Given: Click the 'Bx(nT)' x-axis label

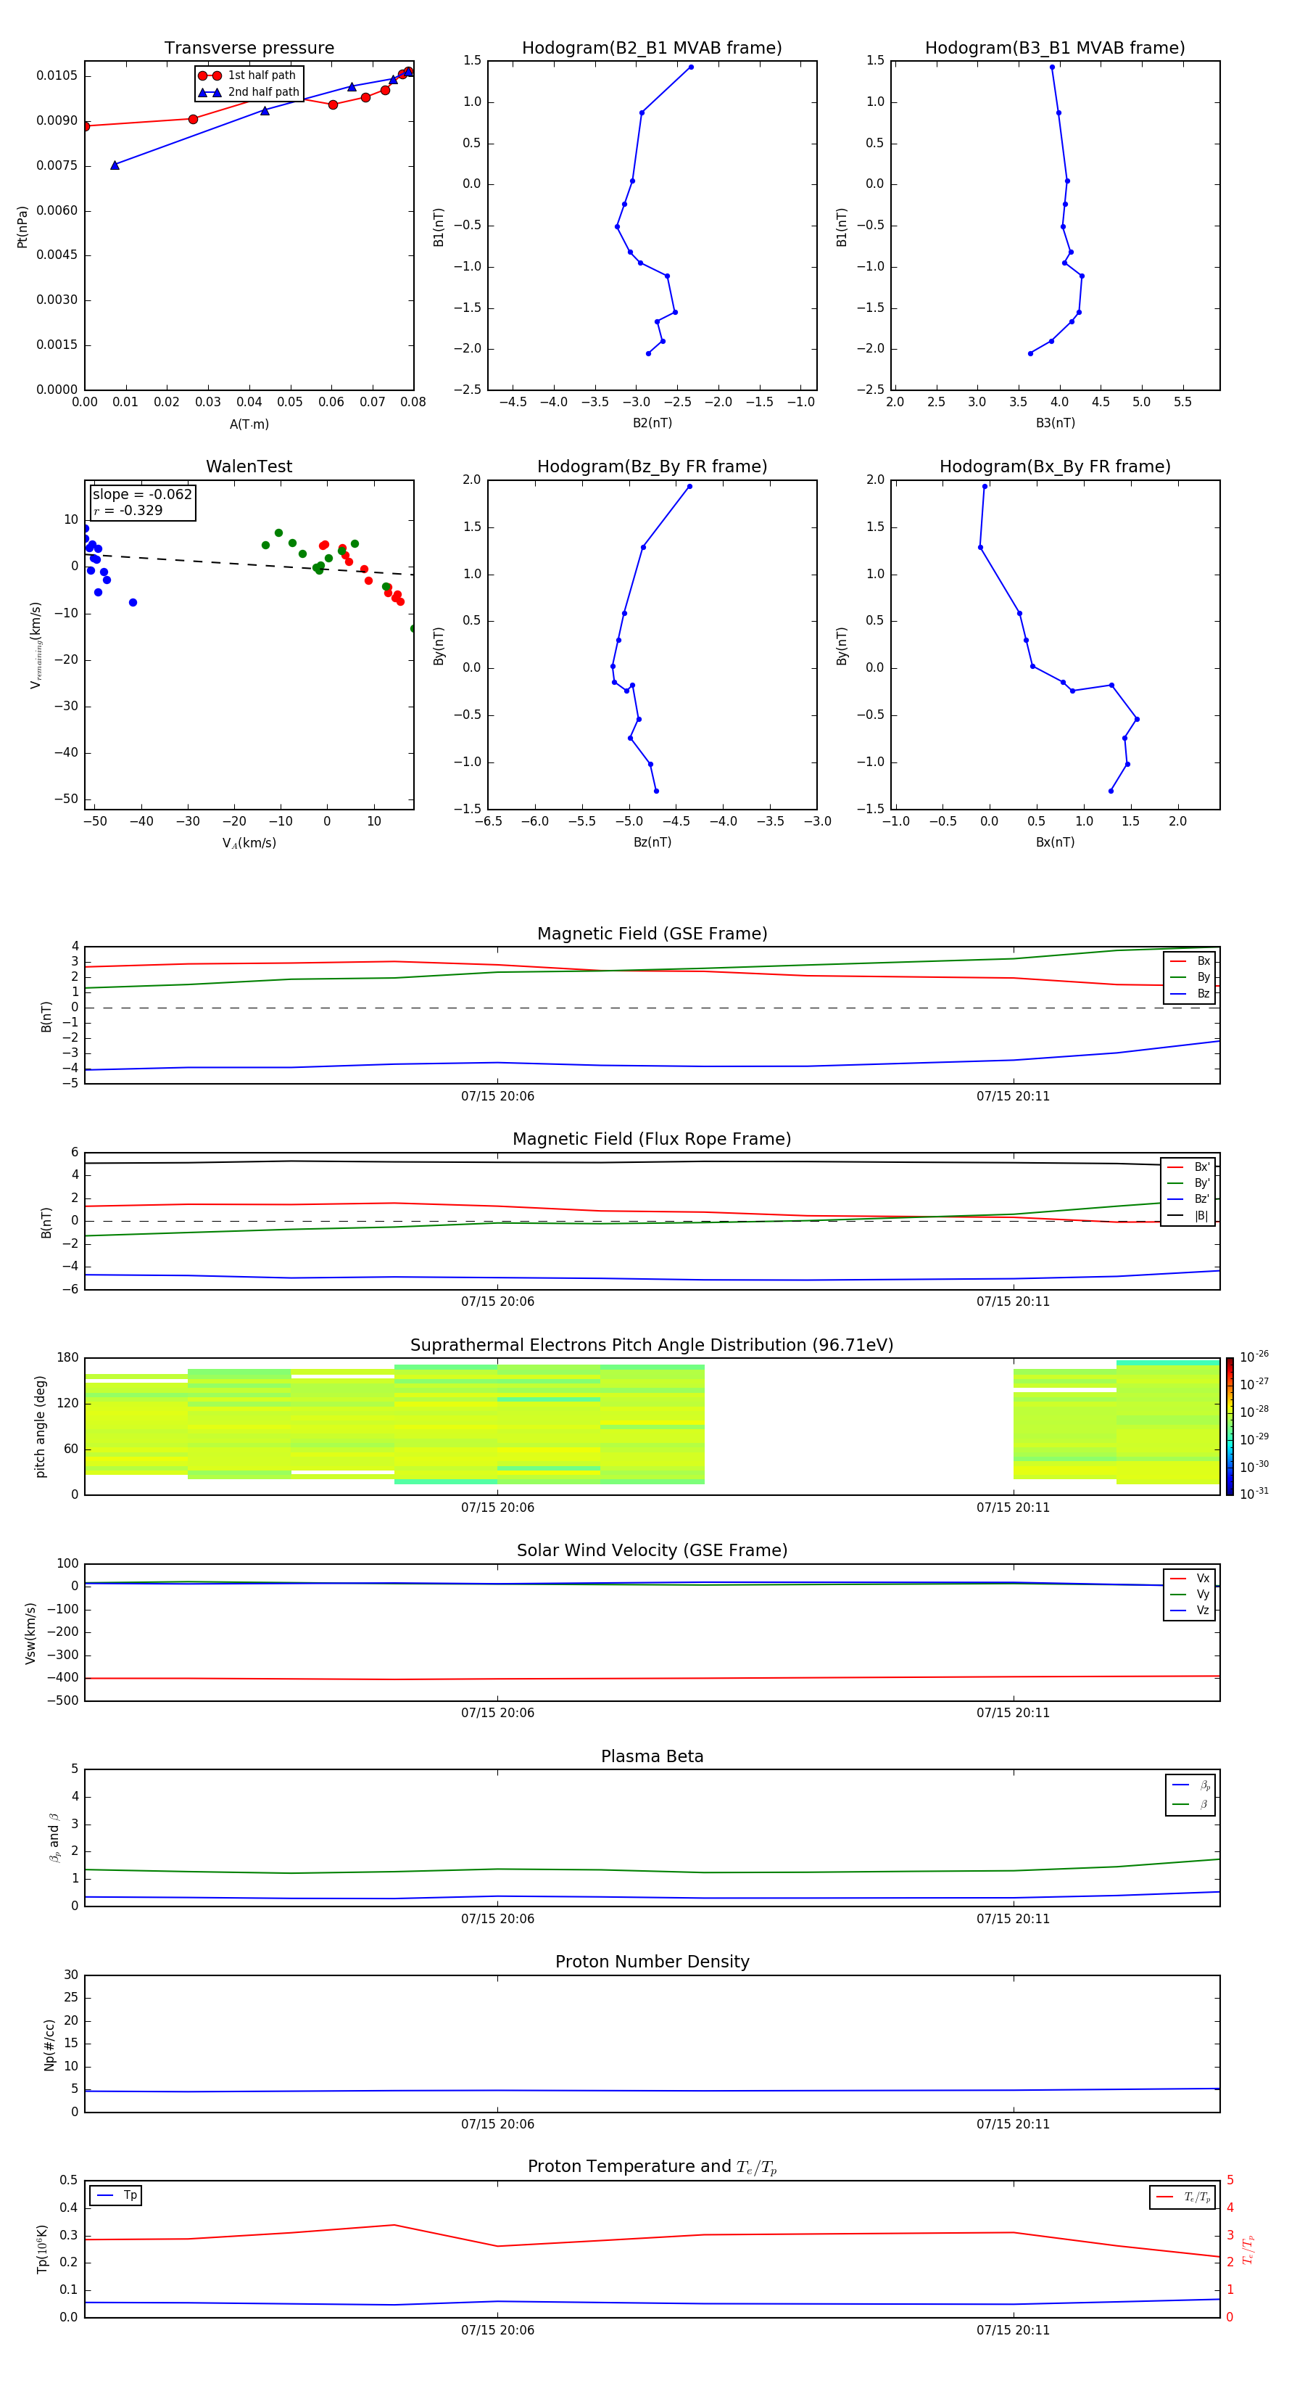Looking at the screenshot, I should [x=1055, y=842].
